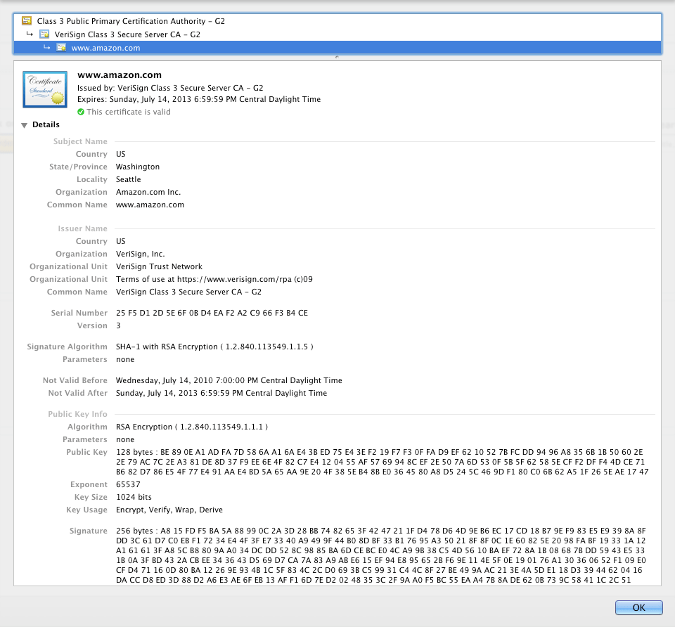Click the Certificate Standard seal image
Screen dimensions: 675x627
click(x=44, y=89)
